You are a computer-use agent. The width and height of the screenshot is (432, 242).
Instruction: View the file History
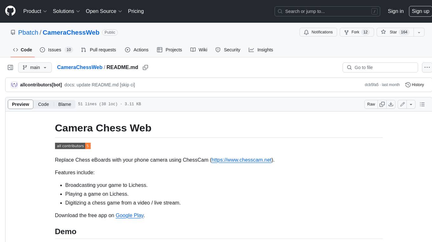coord(415,85)
